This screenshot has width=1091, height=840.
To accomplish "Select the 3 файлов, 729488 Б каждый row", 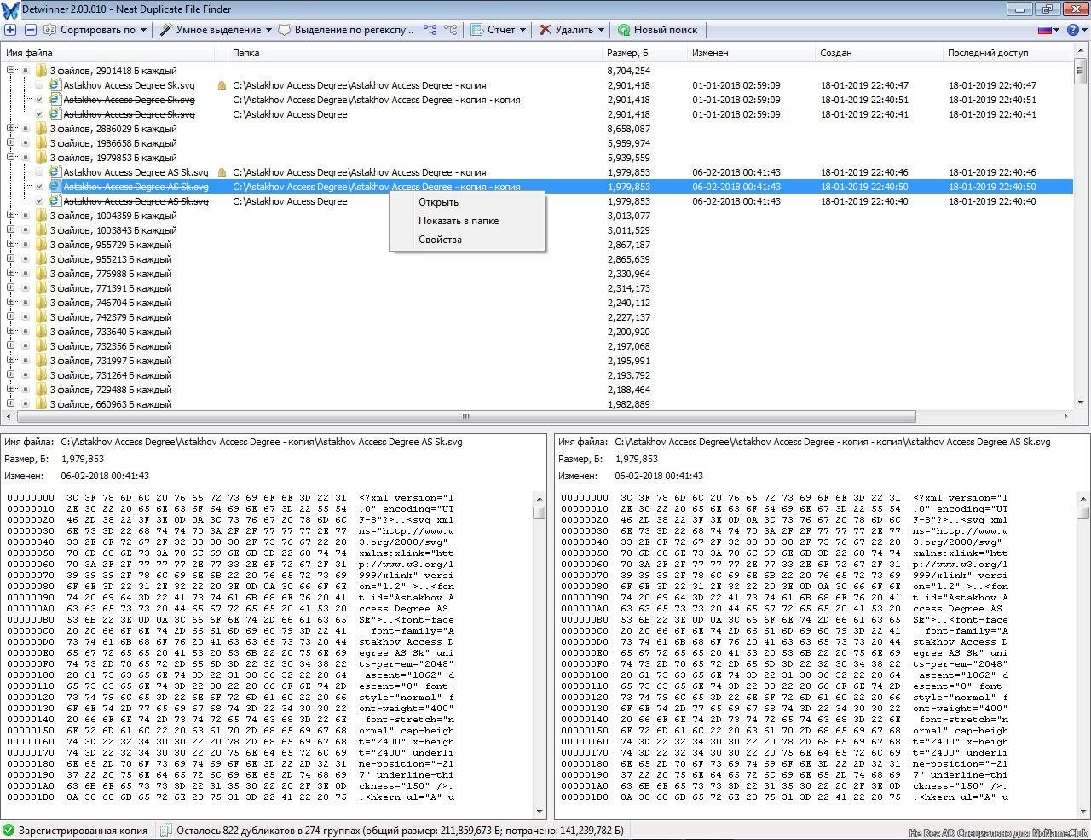I will (x=111, y=390).
